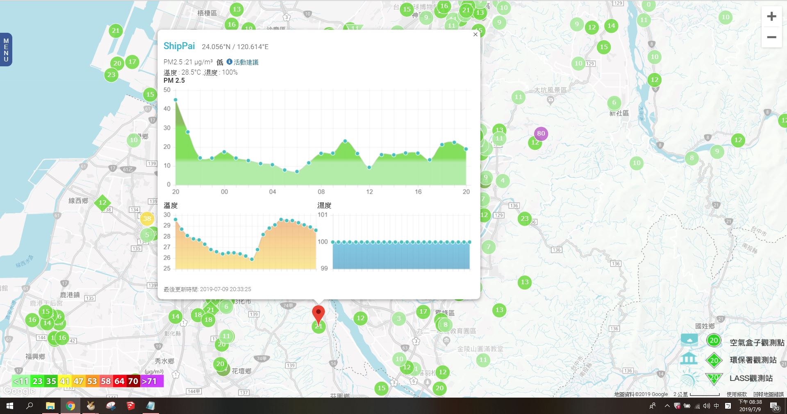Click the yellow 41 legend swatch
This screenshot has height=414, width=787.
[65, 381]
